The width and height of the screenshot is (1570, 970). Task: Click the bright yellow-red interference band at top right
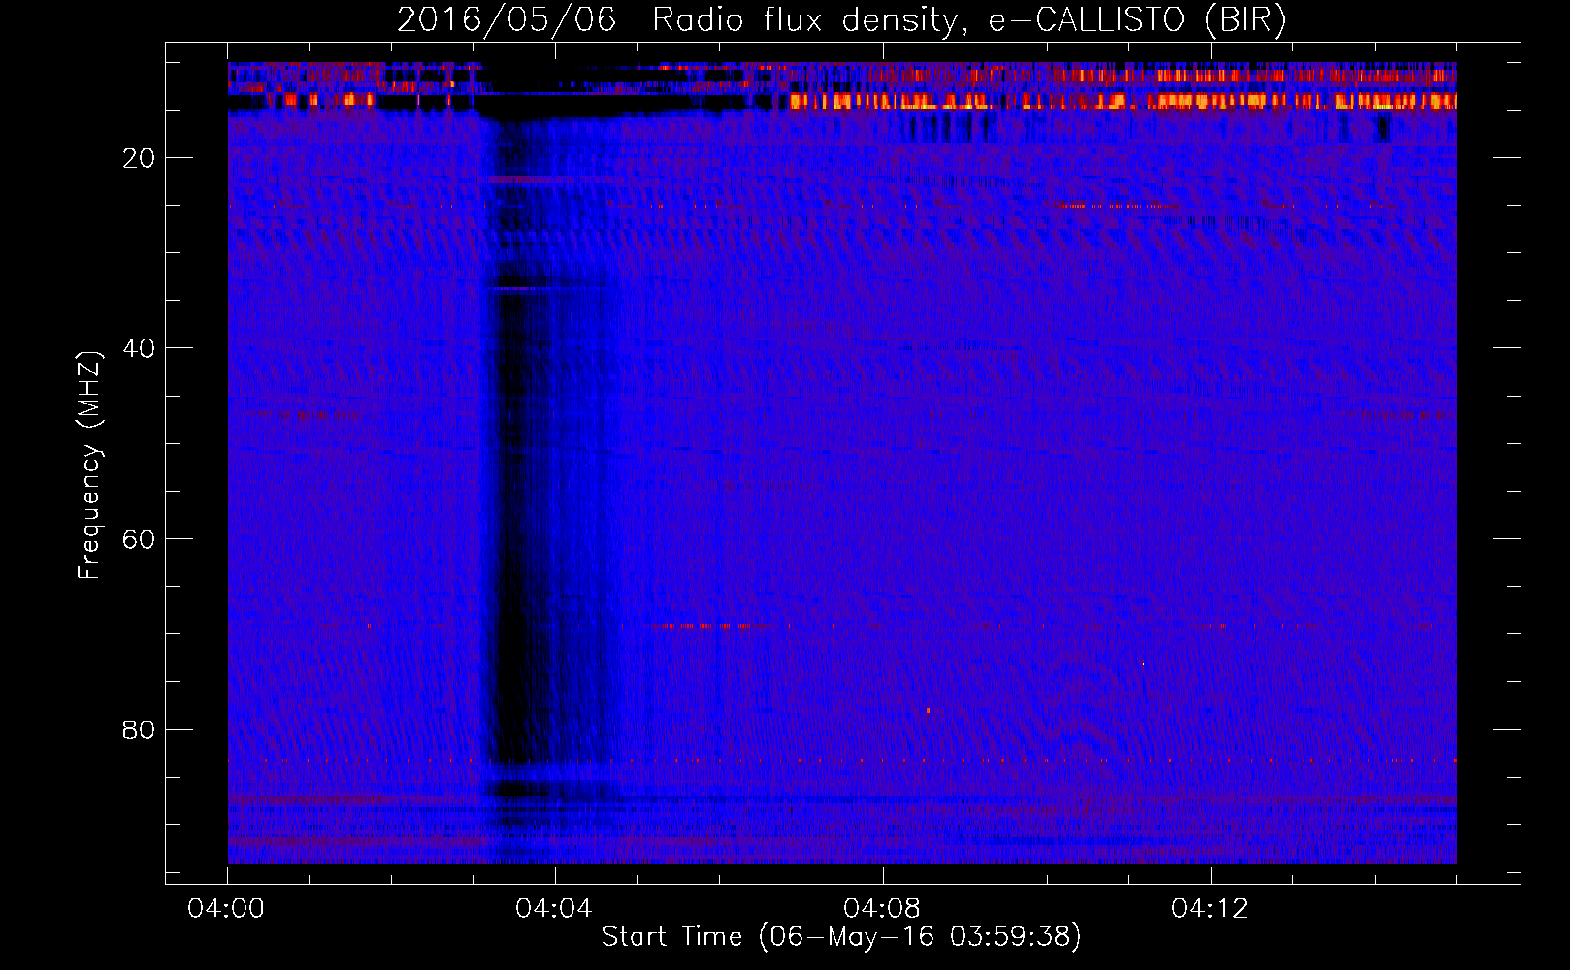(1123, 101)
